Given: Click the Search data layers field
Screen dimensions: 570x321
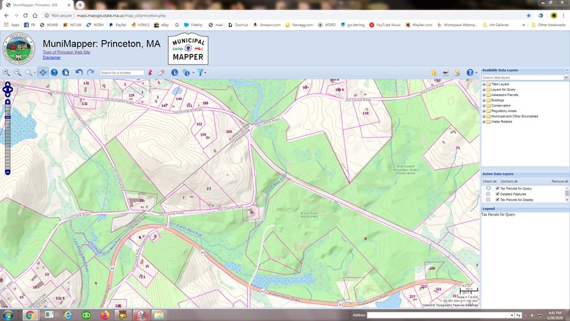Looking at the screenshot, I should 522,77.
